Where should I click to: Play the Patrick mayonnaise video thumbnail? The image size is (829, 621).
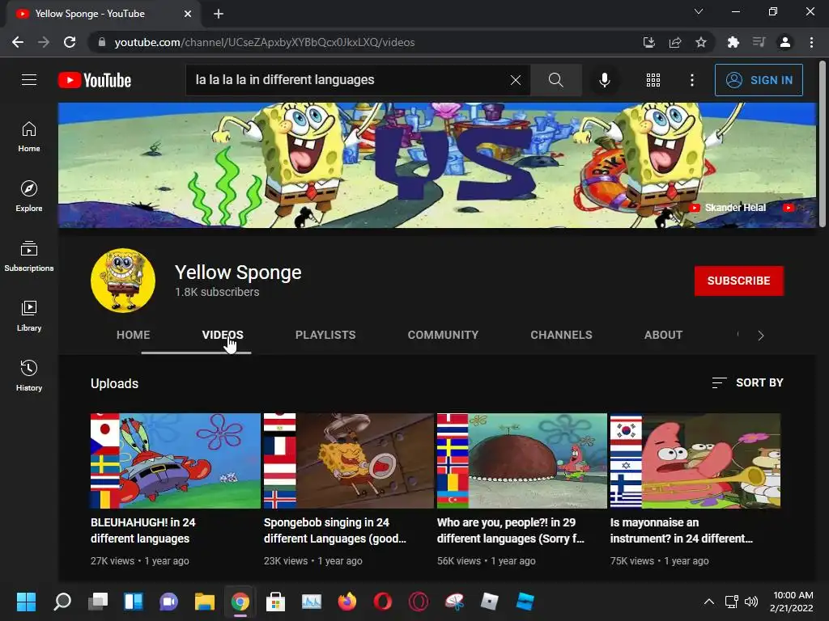click(x=695, y=460)
